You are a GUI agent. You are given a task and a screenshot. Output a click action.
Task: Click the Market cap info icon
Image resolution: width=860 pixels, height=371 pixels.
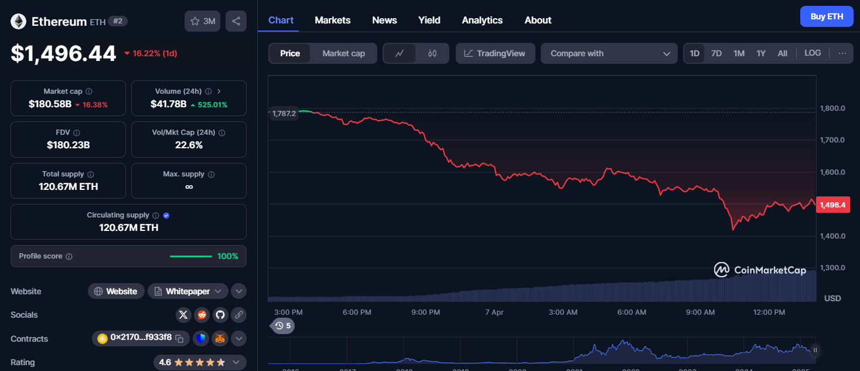coord(89,91)
